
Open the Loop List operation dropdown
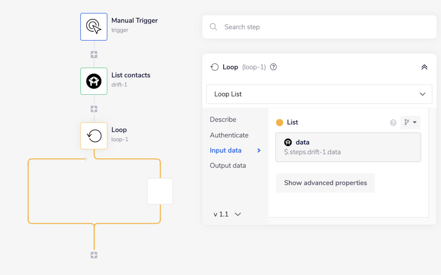click(x=320, y=94)
